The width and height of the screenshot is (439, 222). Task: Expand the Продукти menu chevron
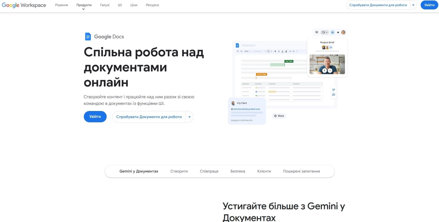click(83, 9)
